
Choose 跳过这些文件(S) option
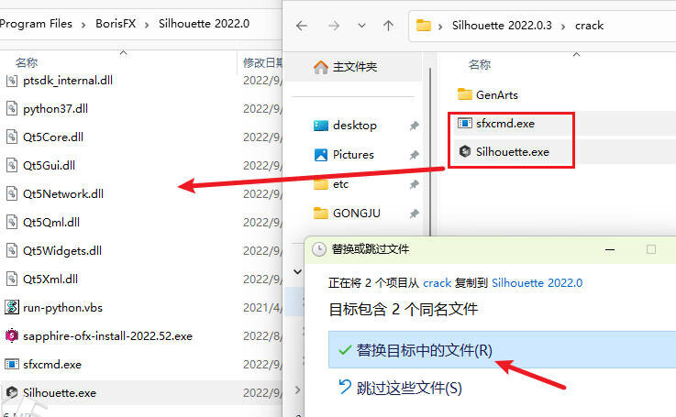[404, 388]
